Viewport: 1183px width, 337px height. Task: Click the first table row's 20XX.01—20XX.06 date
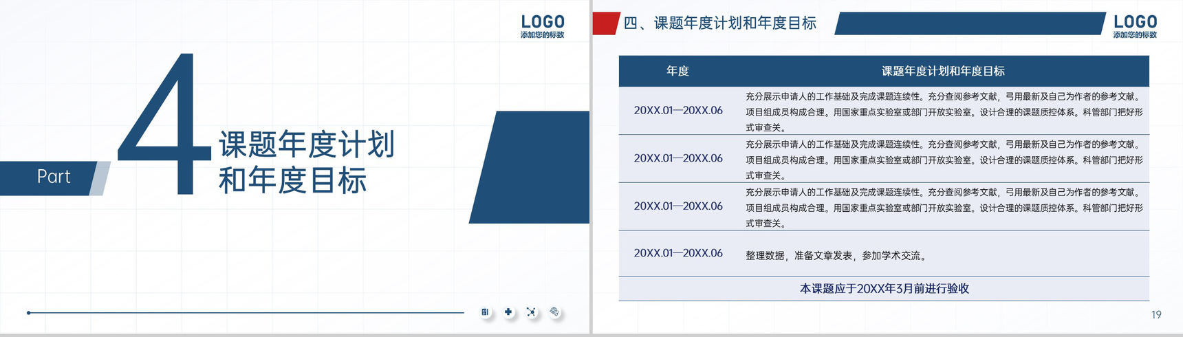[678, 110]
